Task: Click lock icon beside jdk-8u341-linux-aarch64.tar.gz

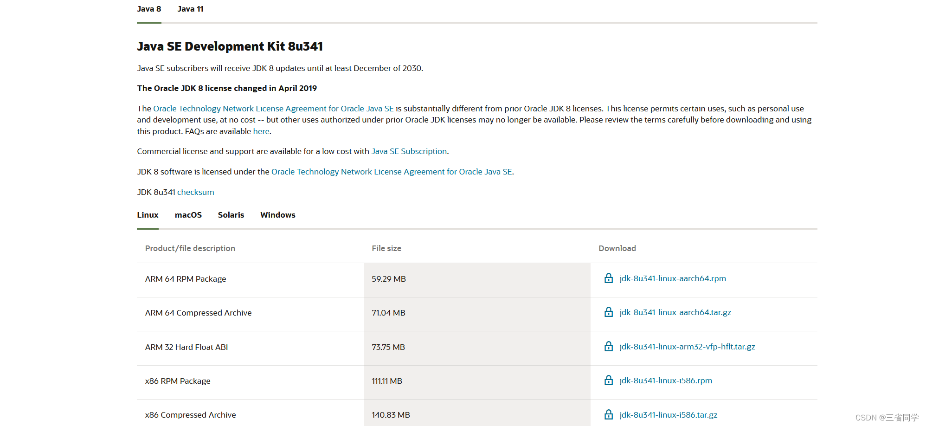Action: click(609, 312)
